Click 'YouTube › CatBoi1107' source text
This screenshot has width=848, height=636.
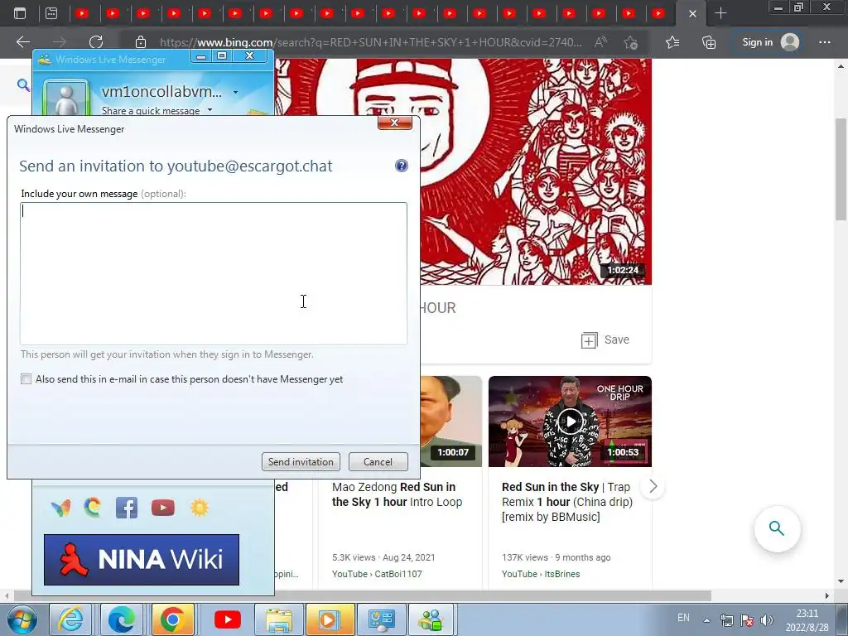(377, 574)
